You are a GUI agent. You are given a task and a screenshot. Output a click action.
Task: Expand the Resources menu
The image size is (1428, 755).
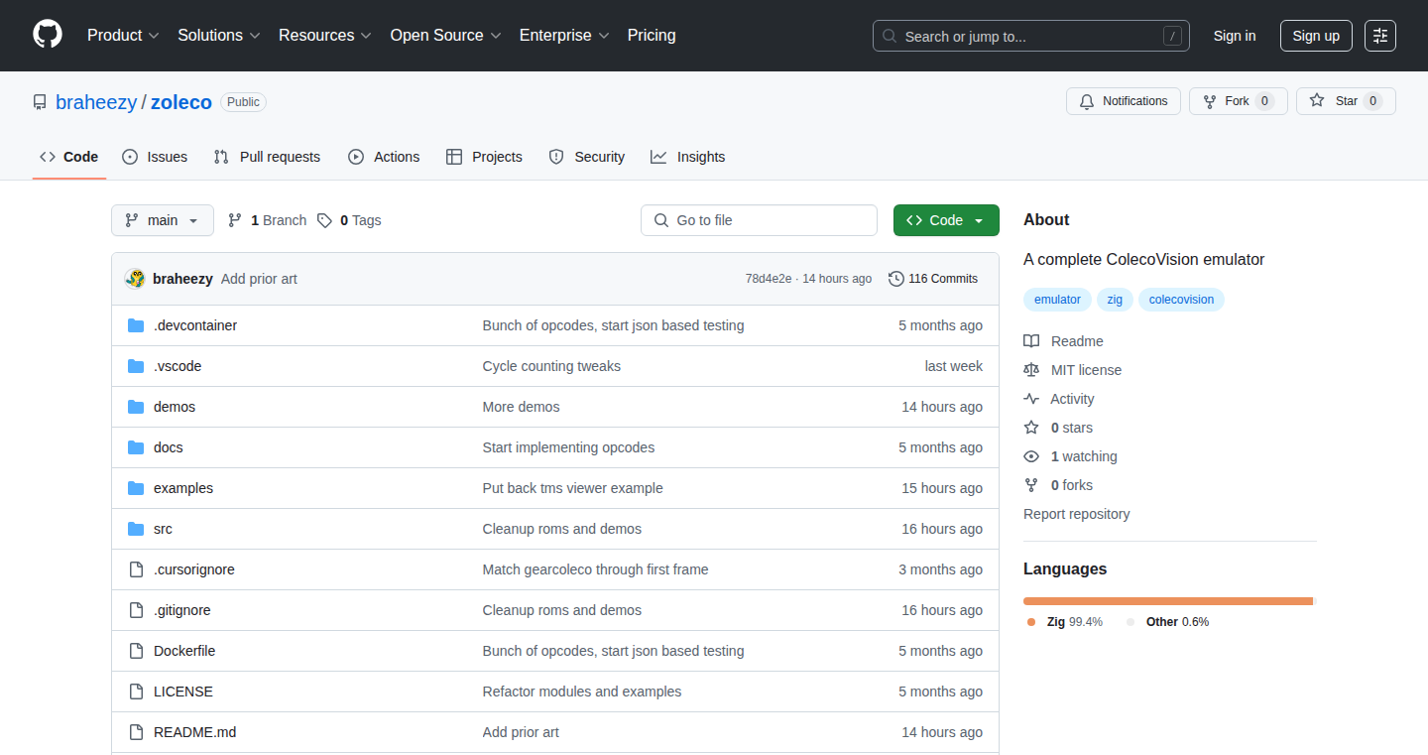(325, 36)
